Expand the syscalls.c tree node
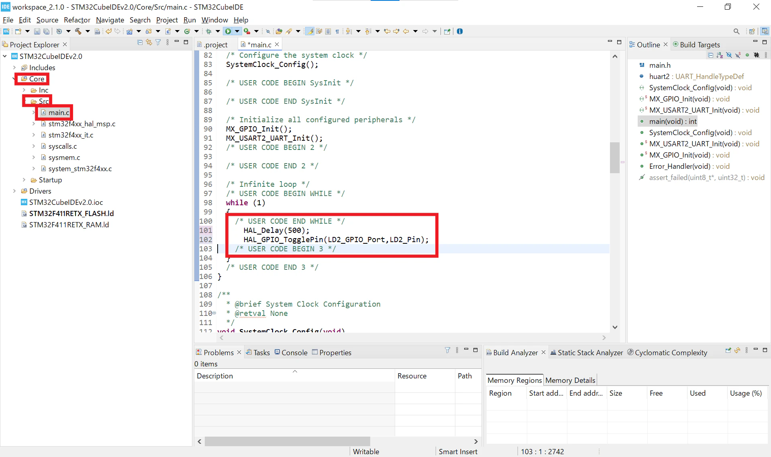This screenshot has width=771, height=457. [34, 146]
